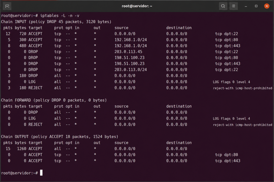Click the terminal cursor at the bottom prompt
Image resolution: width=274 pixels, height=182 pixels.
41,173
